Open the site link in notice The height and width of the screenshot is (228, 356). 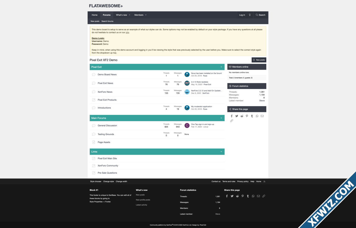[127, 32]
